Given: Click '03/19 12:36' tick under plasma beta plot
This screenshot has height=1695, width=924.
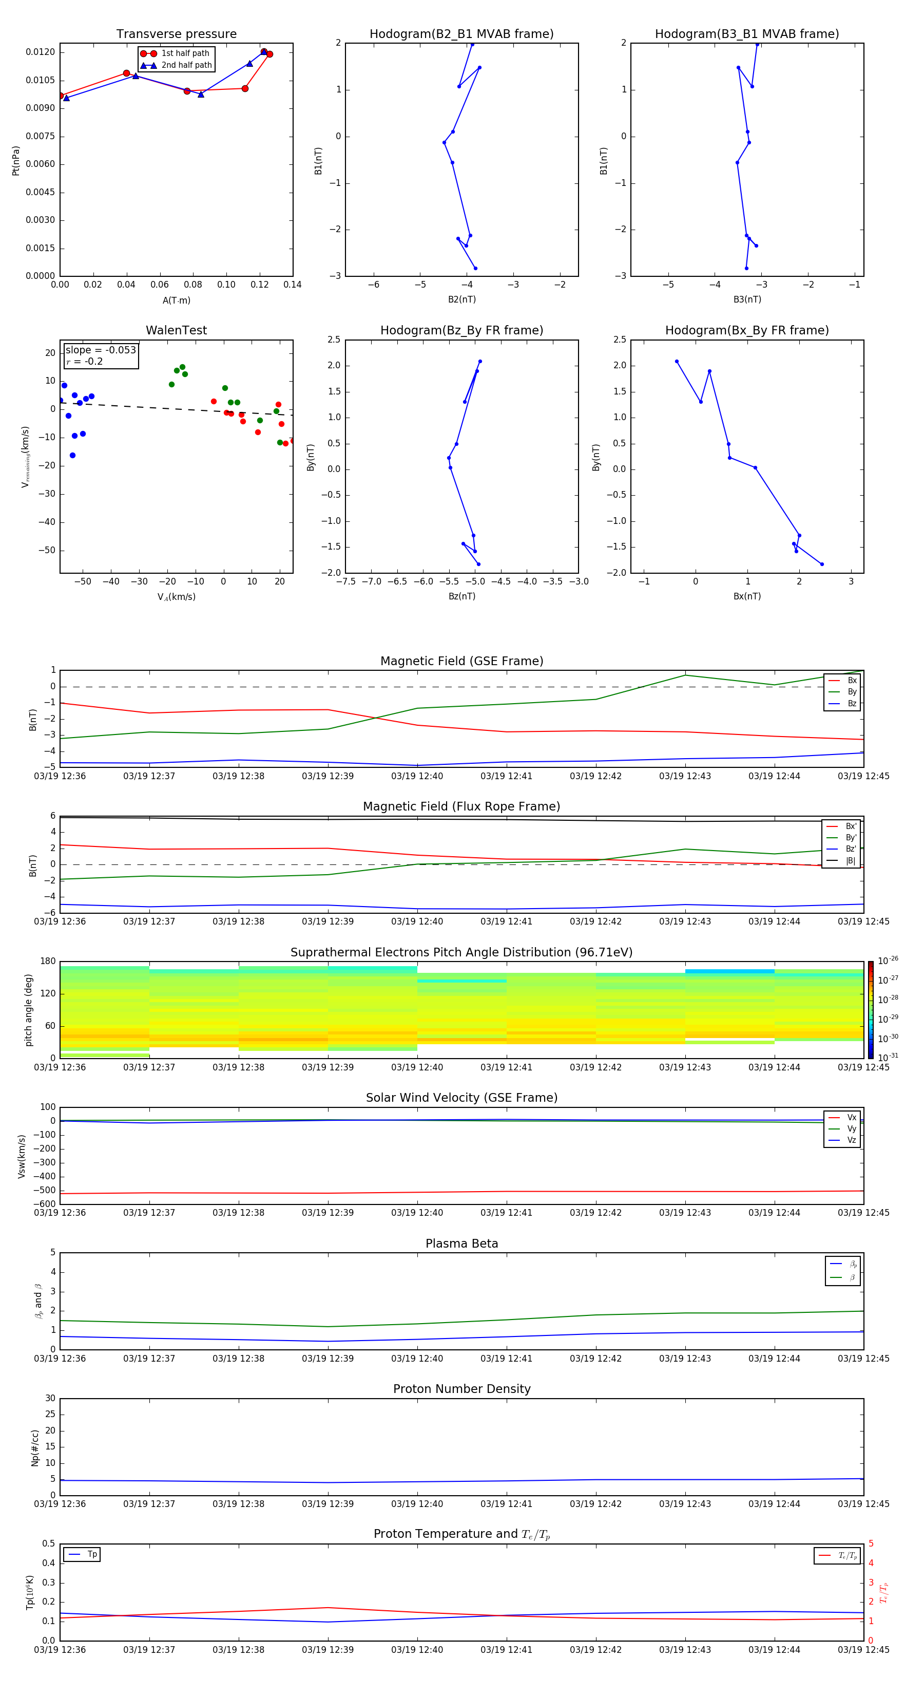Looking at the screenshot, I should tap(60, 1359).
